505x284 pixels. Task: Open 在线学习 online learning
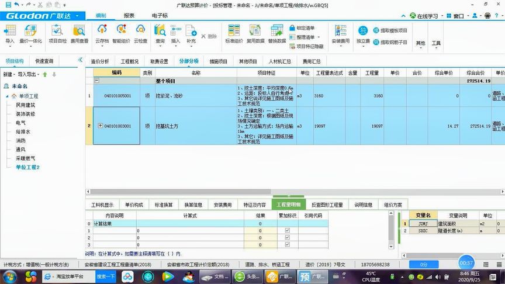424,16
